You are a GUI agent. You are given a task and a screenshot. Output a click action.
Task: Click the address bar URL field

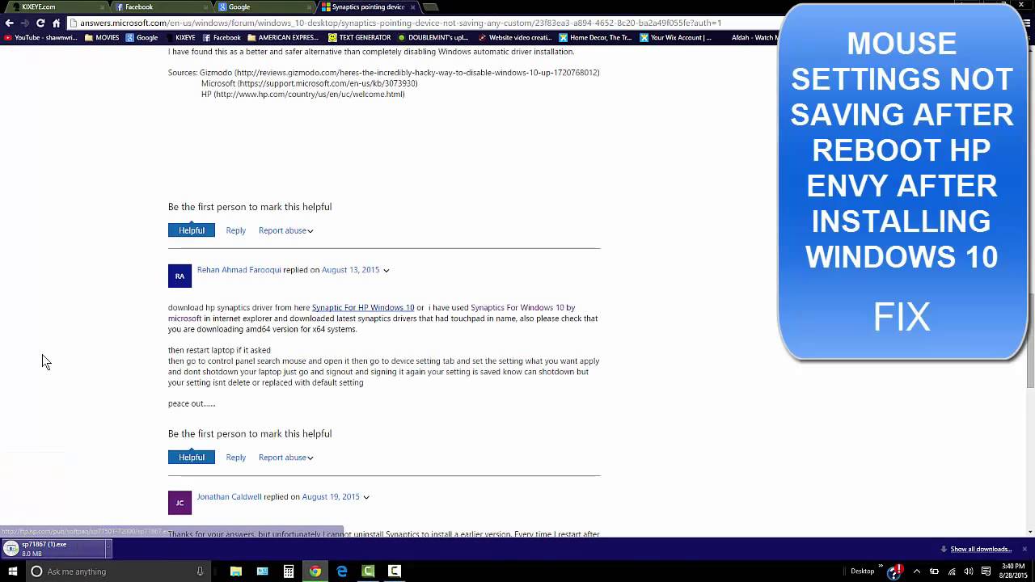pyautogui.click(x=420, y=23)
